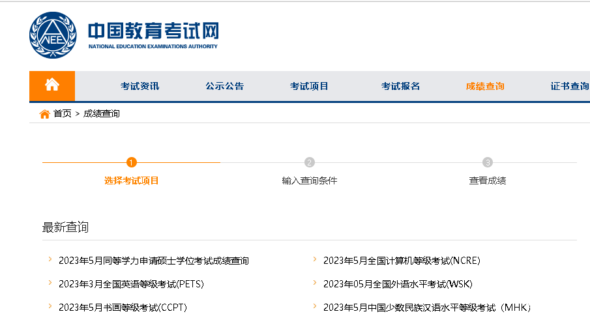Open 2023年5月中国少数民族汉语水平等级考试 (MHK) link

(x=427, y=308)
